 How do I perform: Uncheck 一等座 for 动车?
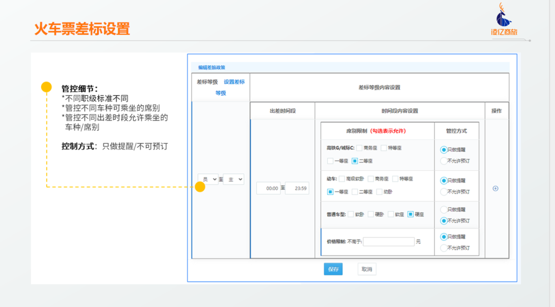[330, 192]
